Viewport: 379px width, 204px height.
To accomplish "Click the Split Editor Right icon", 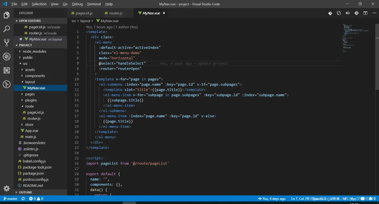I will [365, 13].
